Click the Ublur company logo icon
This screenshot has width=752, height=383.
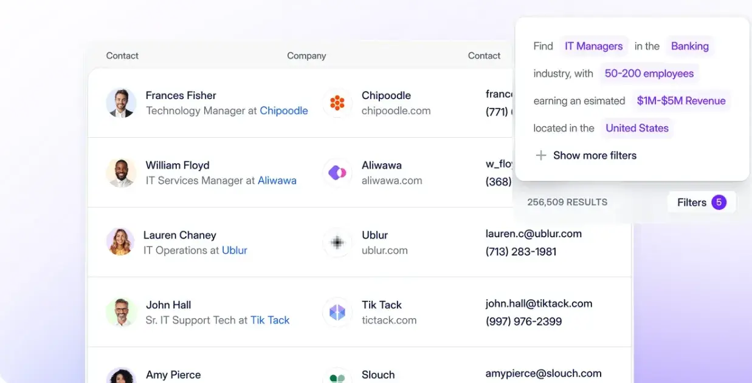[x=337, y=242]
